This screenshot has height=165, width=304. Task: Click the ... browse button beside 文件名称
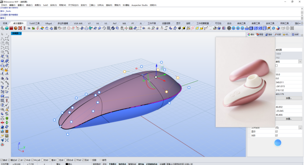pos(300,128)
